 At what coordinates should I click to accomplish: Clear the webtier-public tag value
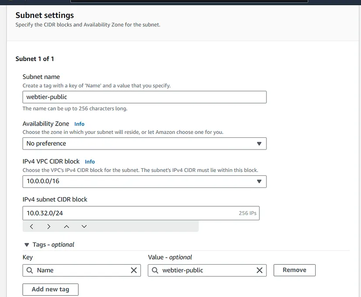click(x=259, y=270)
